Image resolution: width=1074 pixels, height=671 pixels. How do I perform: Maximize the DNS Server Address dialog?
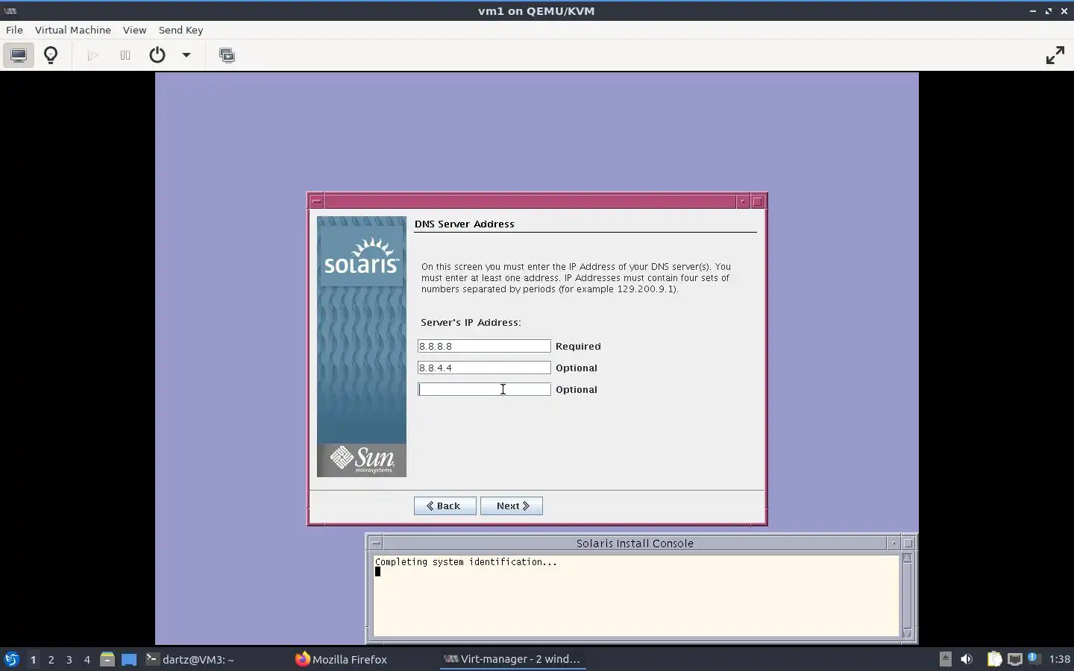[x=758, y=201]
